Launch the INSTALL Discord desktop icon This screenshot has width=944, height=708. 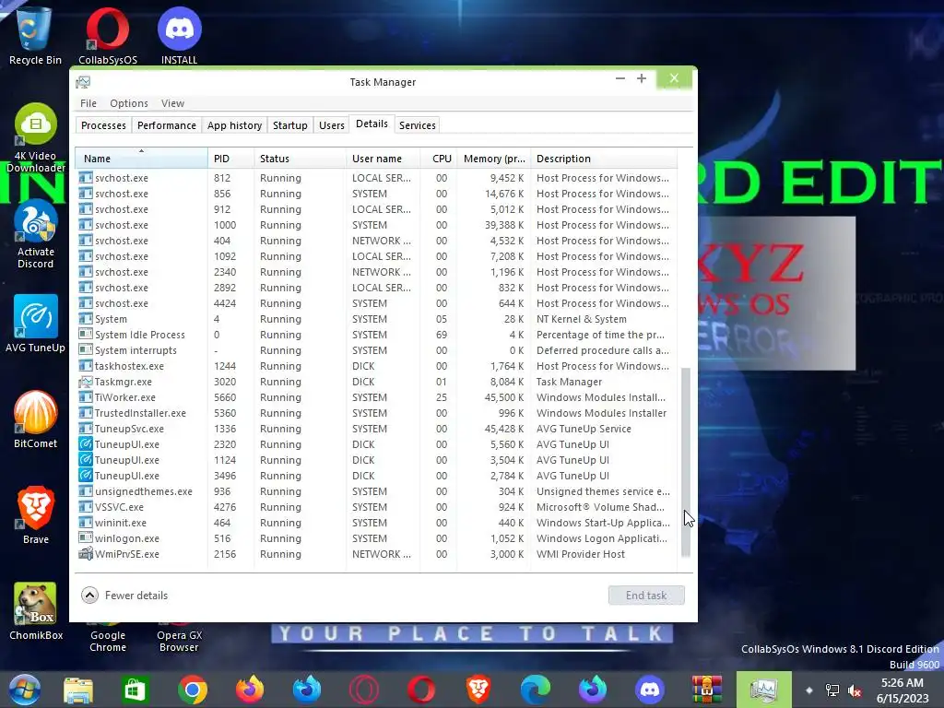tap(180, 34)
